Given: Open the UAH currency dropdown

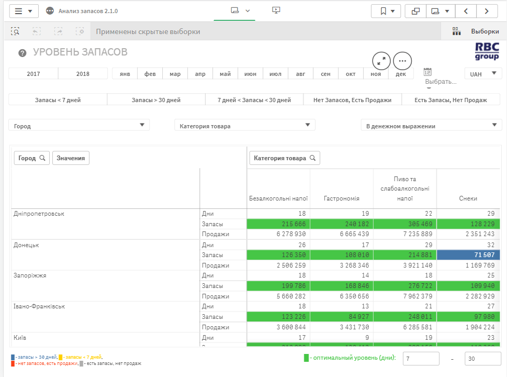Looking at the screenshot, I should pyautogui.click(x=482, y=74).
